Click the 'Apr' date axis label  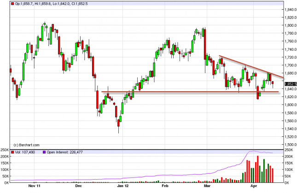(254, 186)
